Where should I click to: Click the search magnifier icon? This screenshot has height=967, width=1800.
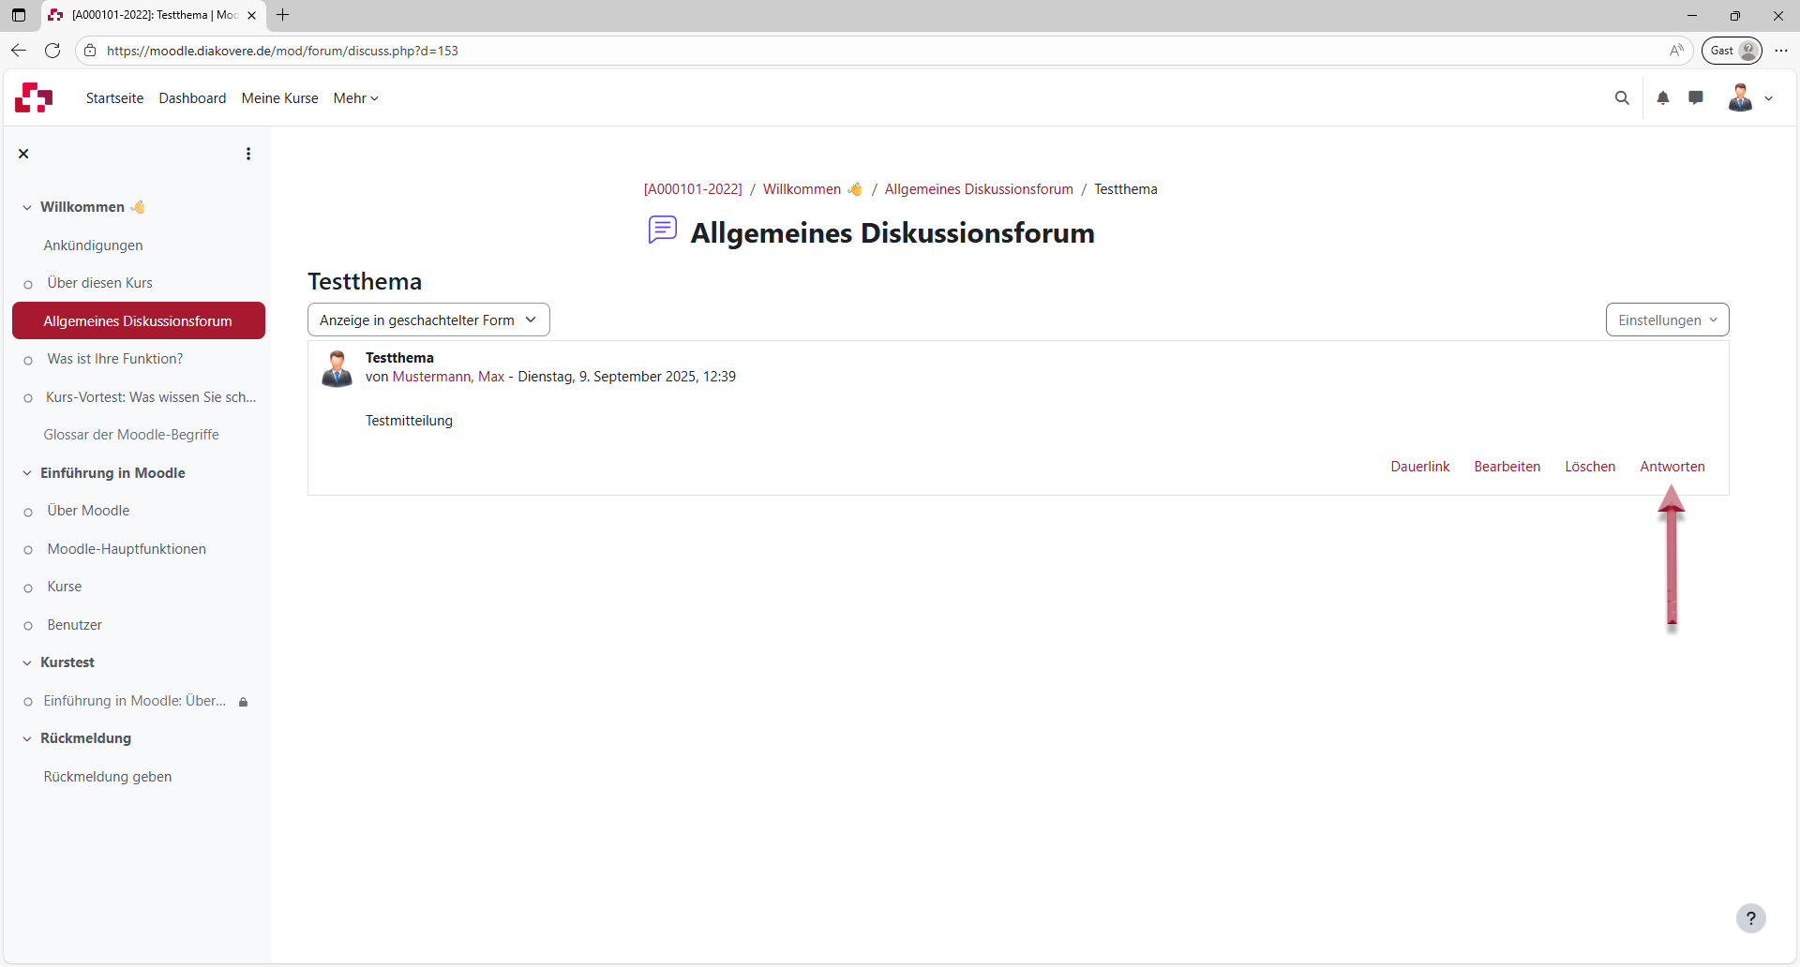tap(1623, 97)
